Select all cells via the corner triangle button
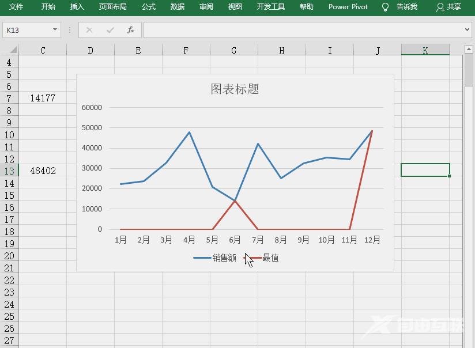This screenshot has height=348, width=475. click(12, 50)
